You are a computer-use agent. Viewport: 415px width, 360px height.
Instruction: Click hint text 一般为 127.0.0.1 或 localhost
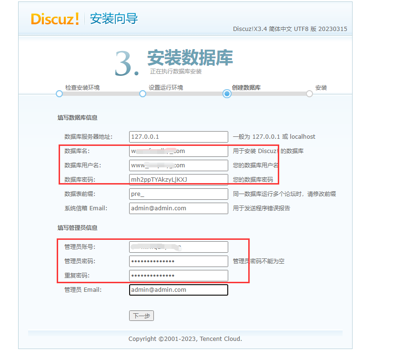[x=274, y=137]
